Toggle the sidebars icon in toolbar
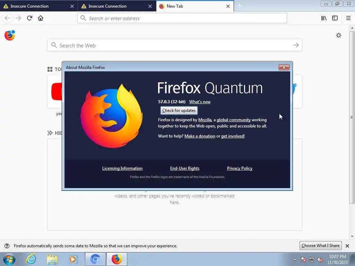Image resolution: width=355 pixels, height=266 pixels. click(x=335, y=18)
